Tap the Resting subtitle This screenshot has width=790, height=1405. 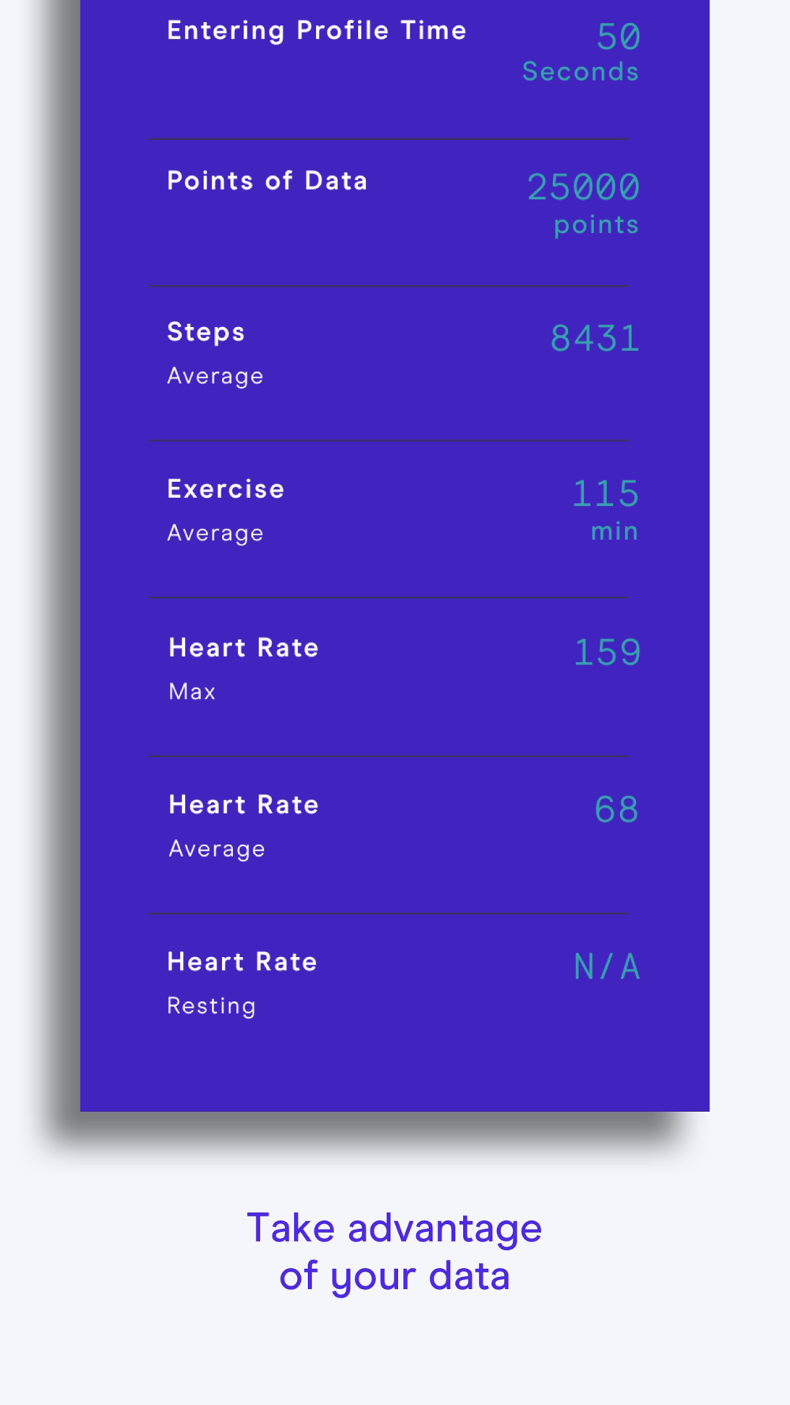point(212,1006)
